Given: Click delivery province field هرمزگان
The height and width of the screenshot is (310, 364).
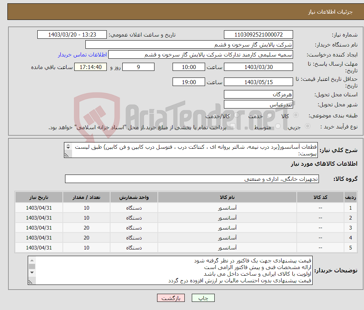Looking at the screenshot, I should click(258, 94).
